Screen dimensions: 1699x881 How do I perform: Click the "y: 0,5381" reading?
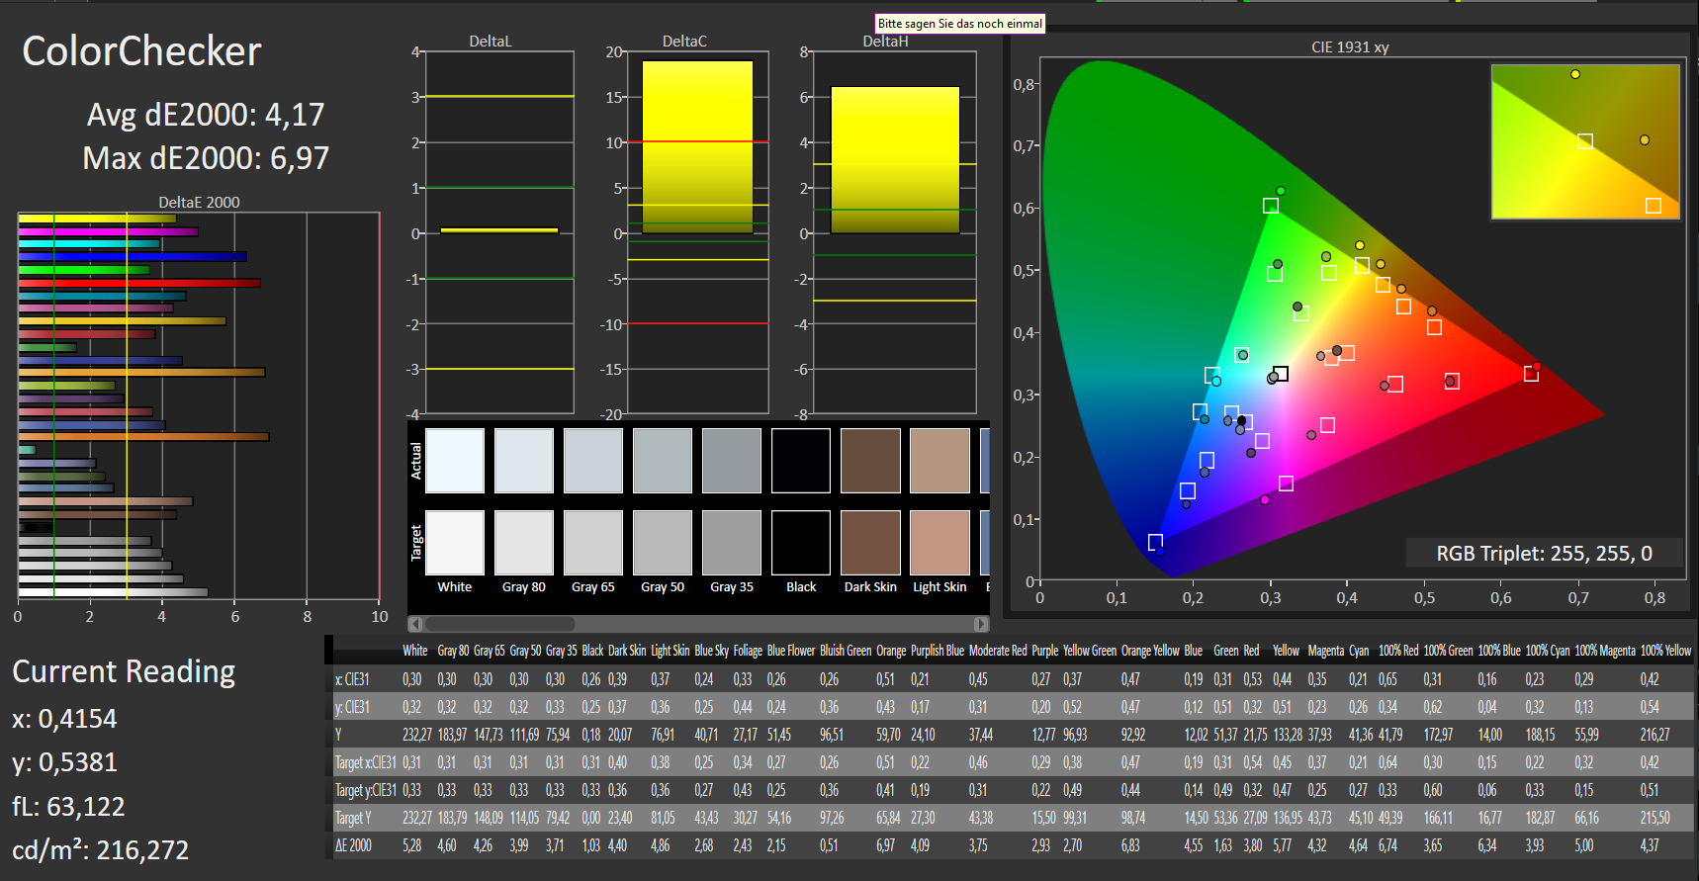tap(64, 762)
